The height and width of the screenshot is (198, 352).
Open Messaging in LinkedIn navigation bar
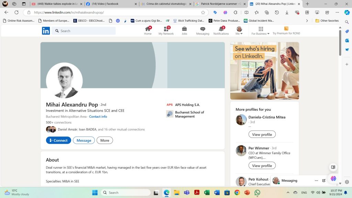(x=202, y=29)
